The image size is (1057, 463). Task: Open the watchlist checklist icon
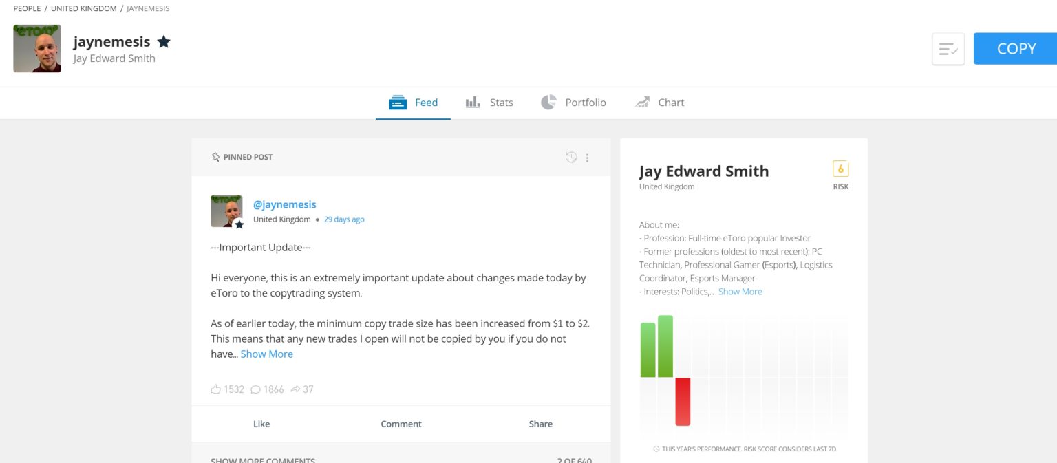coord(948,49)
